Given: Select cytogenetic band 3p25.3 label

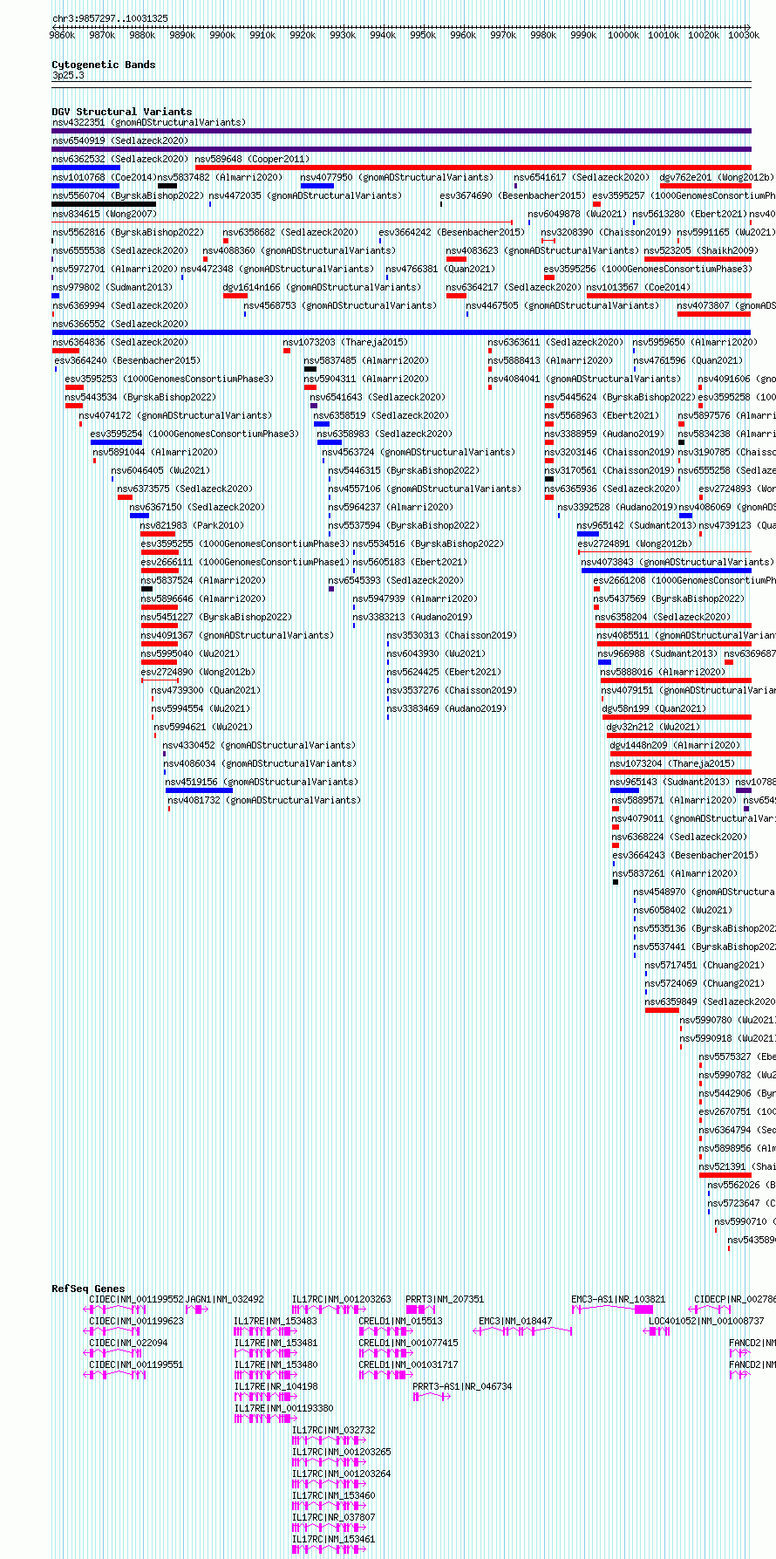Looking at the screenshot, I should tap(68, 76).
